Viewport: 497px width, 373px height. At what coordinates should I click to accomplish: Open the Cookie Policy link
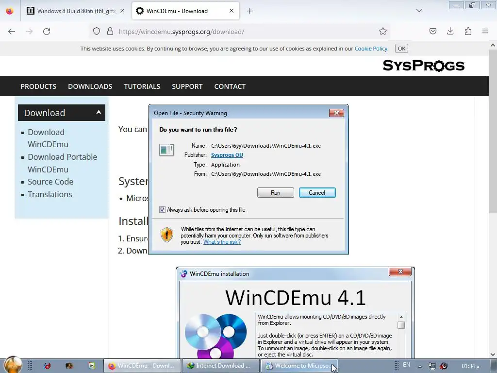coord(371,49)
